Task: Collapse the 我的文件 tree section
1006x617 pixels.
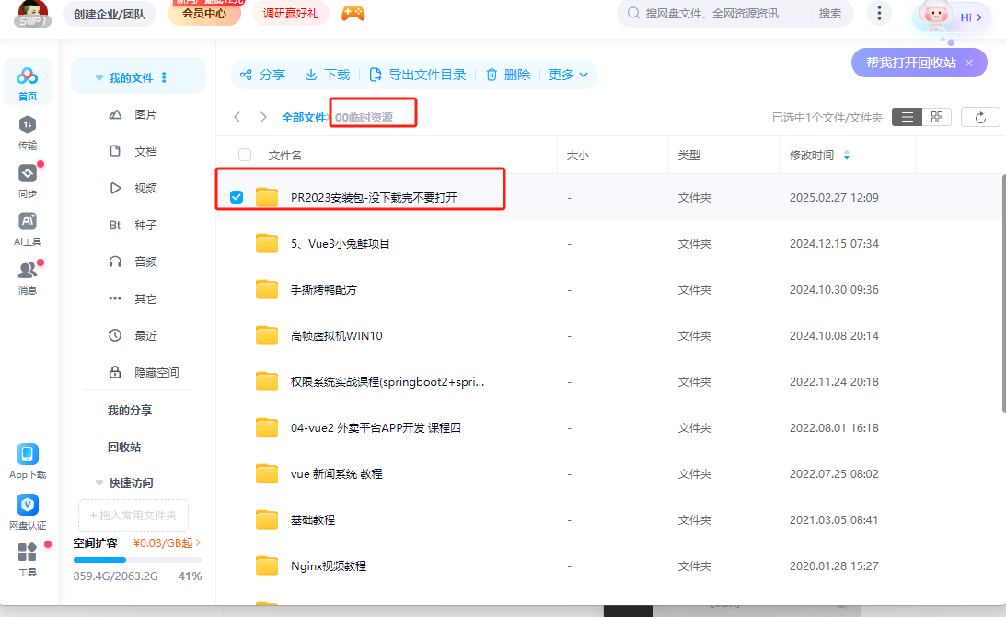Action: pos(99,78)
